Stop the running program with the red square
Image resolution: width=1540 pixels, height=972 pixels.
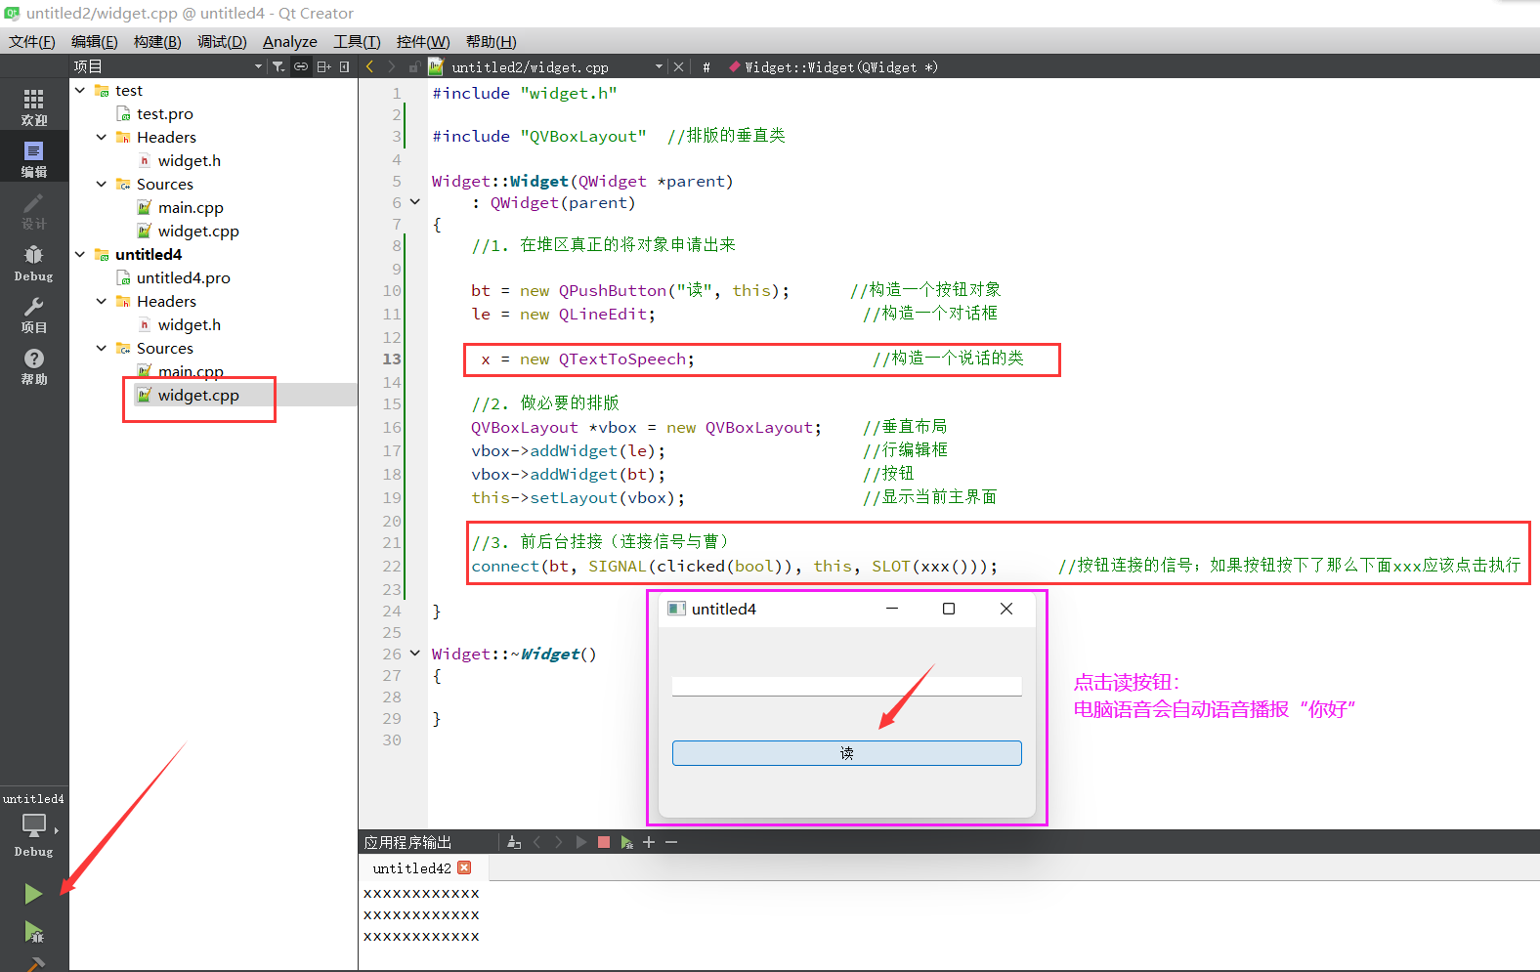pos(604,842)
